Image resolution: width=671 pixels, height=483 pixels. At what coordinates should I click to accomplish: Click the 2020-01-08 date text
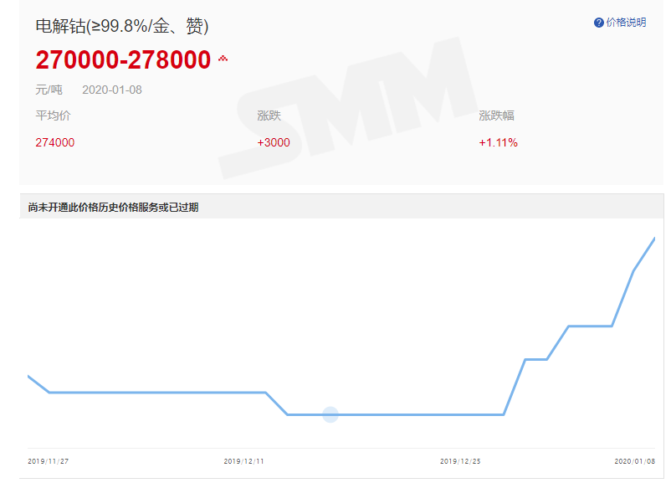(x=111, y=90)
